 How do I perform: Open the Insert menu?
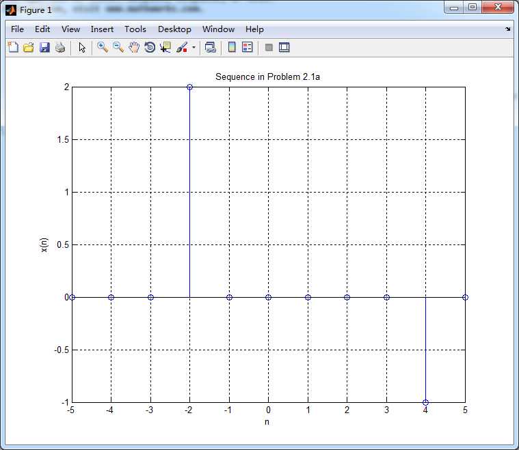(102, 29)
